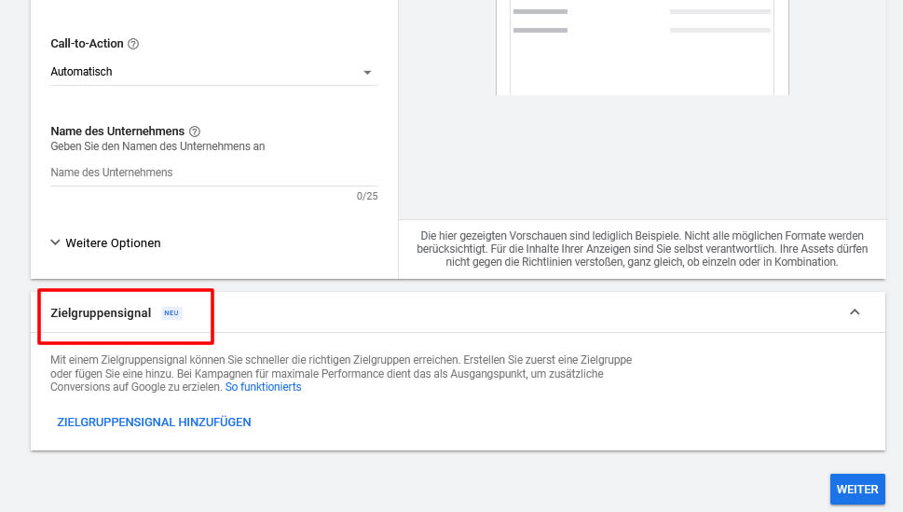
Task: Click the ad preview thumbnail panel
Action: click(642, 48)
